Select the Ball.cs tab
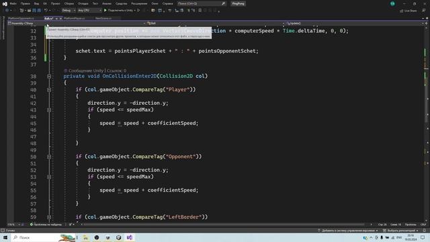The height and width of the screenshot is (242, 430). (48, 18)
